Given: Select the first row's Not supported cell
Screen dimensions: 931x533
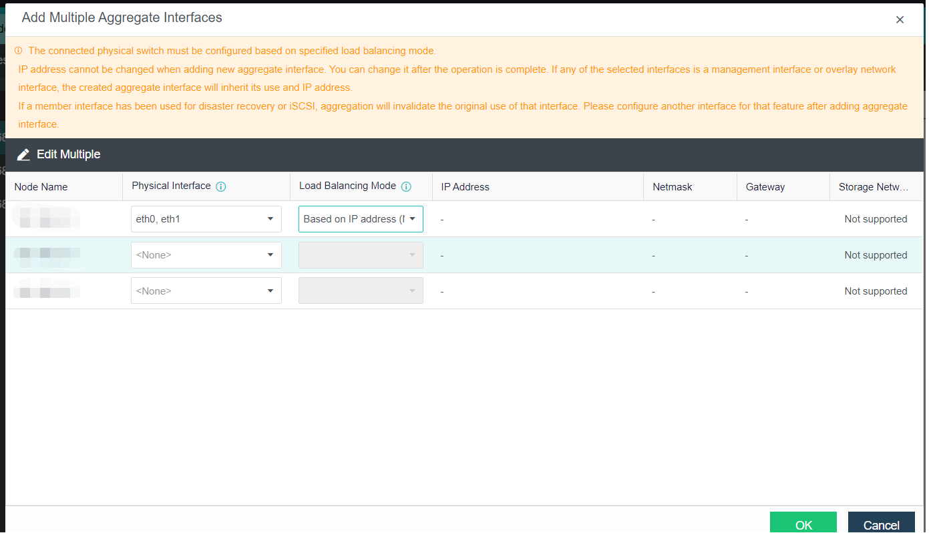Looking at the screenshot, I should point(876,219).
